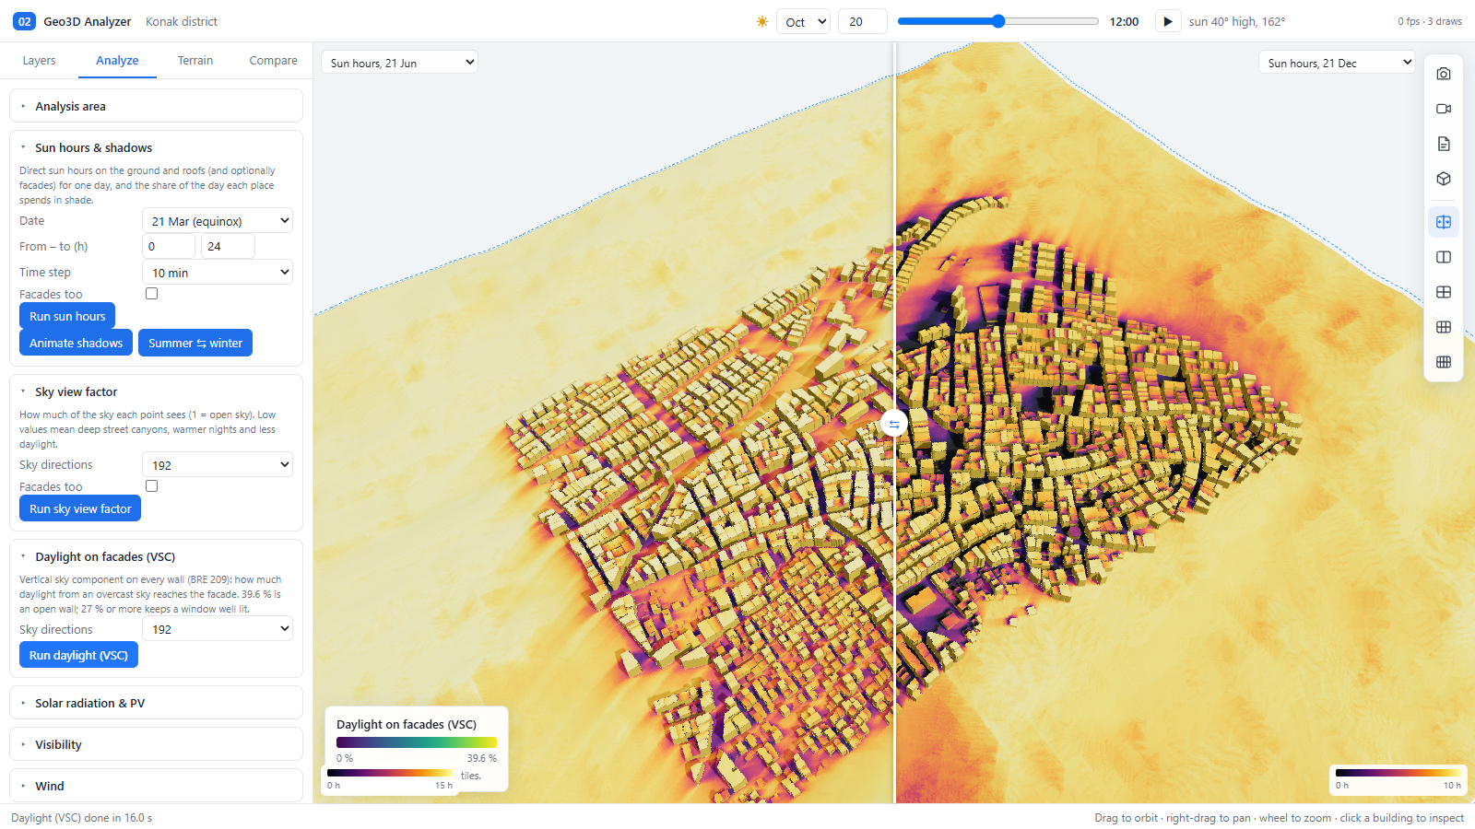The width and height of the screenshot is (1475, 829).
Task: Open the Date dropdown showing 21 Mar (equinox)
Action: (218, 221)
